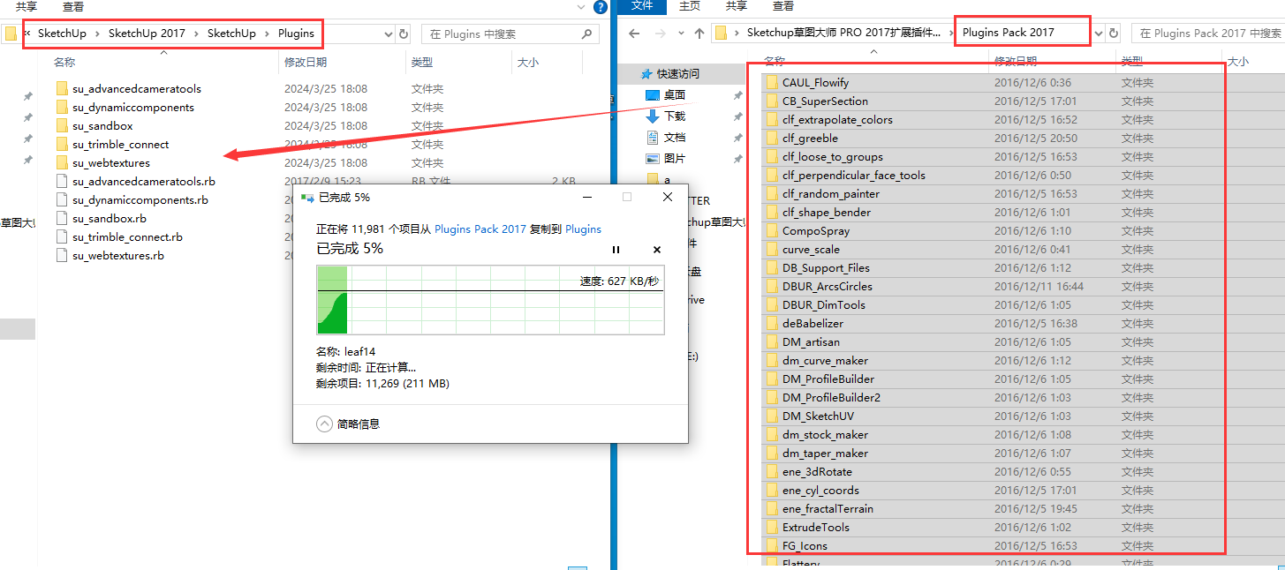
Task: Select su_advancedcameratools folder
Action: click(x=137, y=89)
